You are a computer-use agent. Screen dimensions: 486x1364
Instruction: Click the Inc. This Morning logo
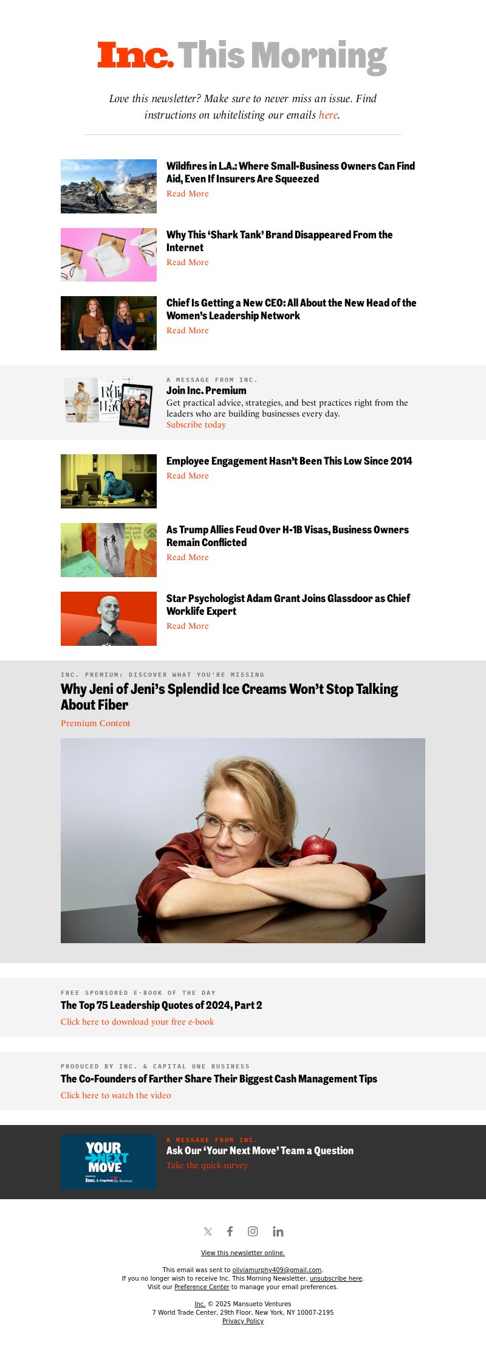pos(242,57)
